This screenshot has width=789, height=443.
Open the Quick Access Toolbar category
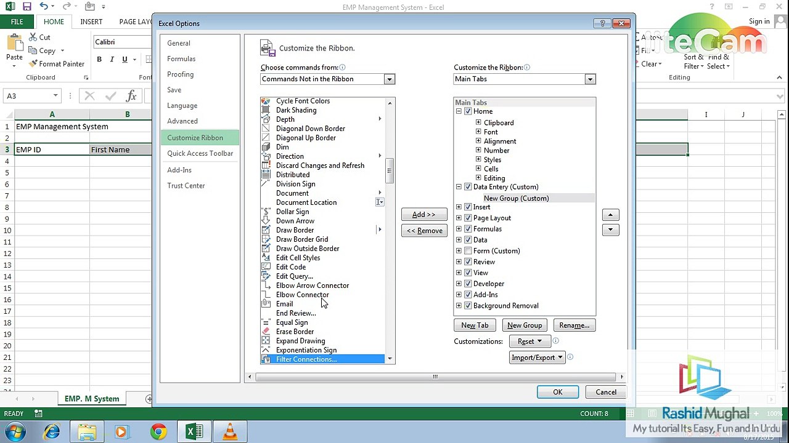[200, 153]
